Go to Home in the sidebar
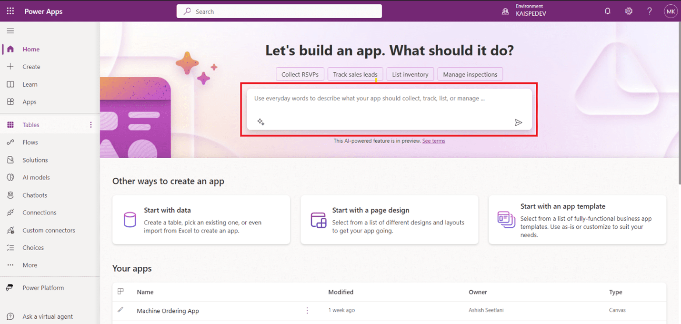Image resolution: width=681 pixels, height=324 pixels. tap(30, 49)
